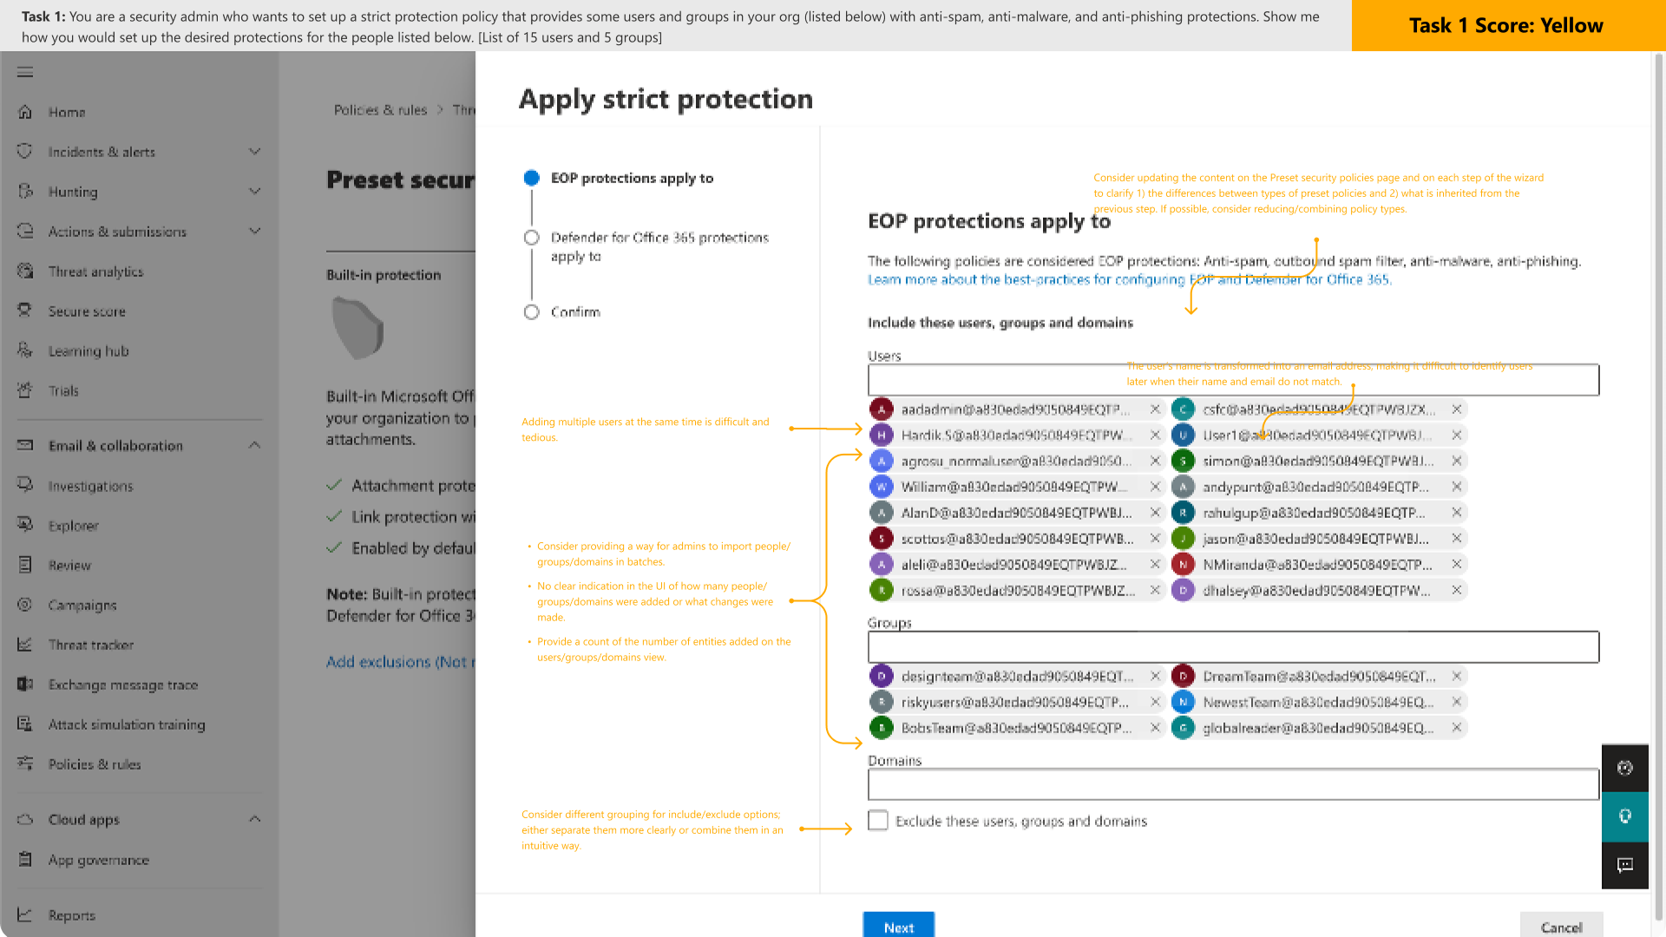Open the best-practices learn more link

(x=1130, y=279)
